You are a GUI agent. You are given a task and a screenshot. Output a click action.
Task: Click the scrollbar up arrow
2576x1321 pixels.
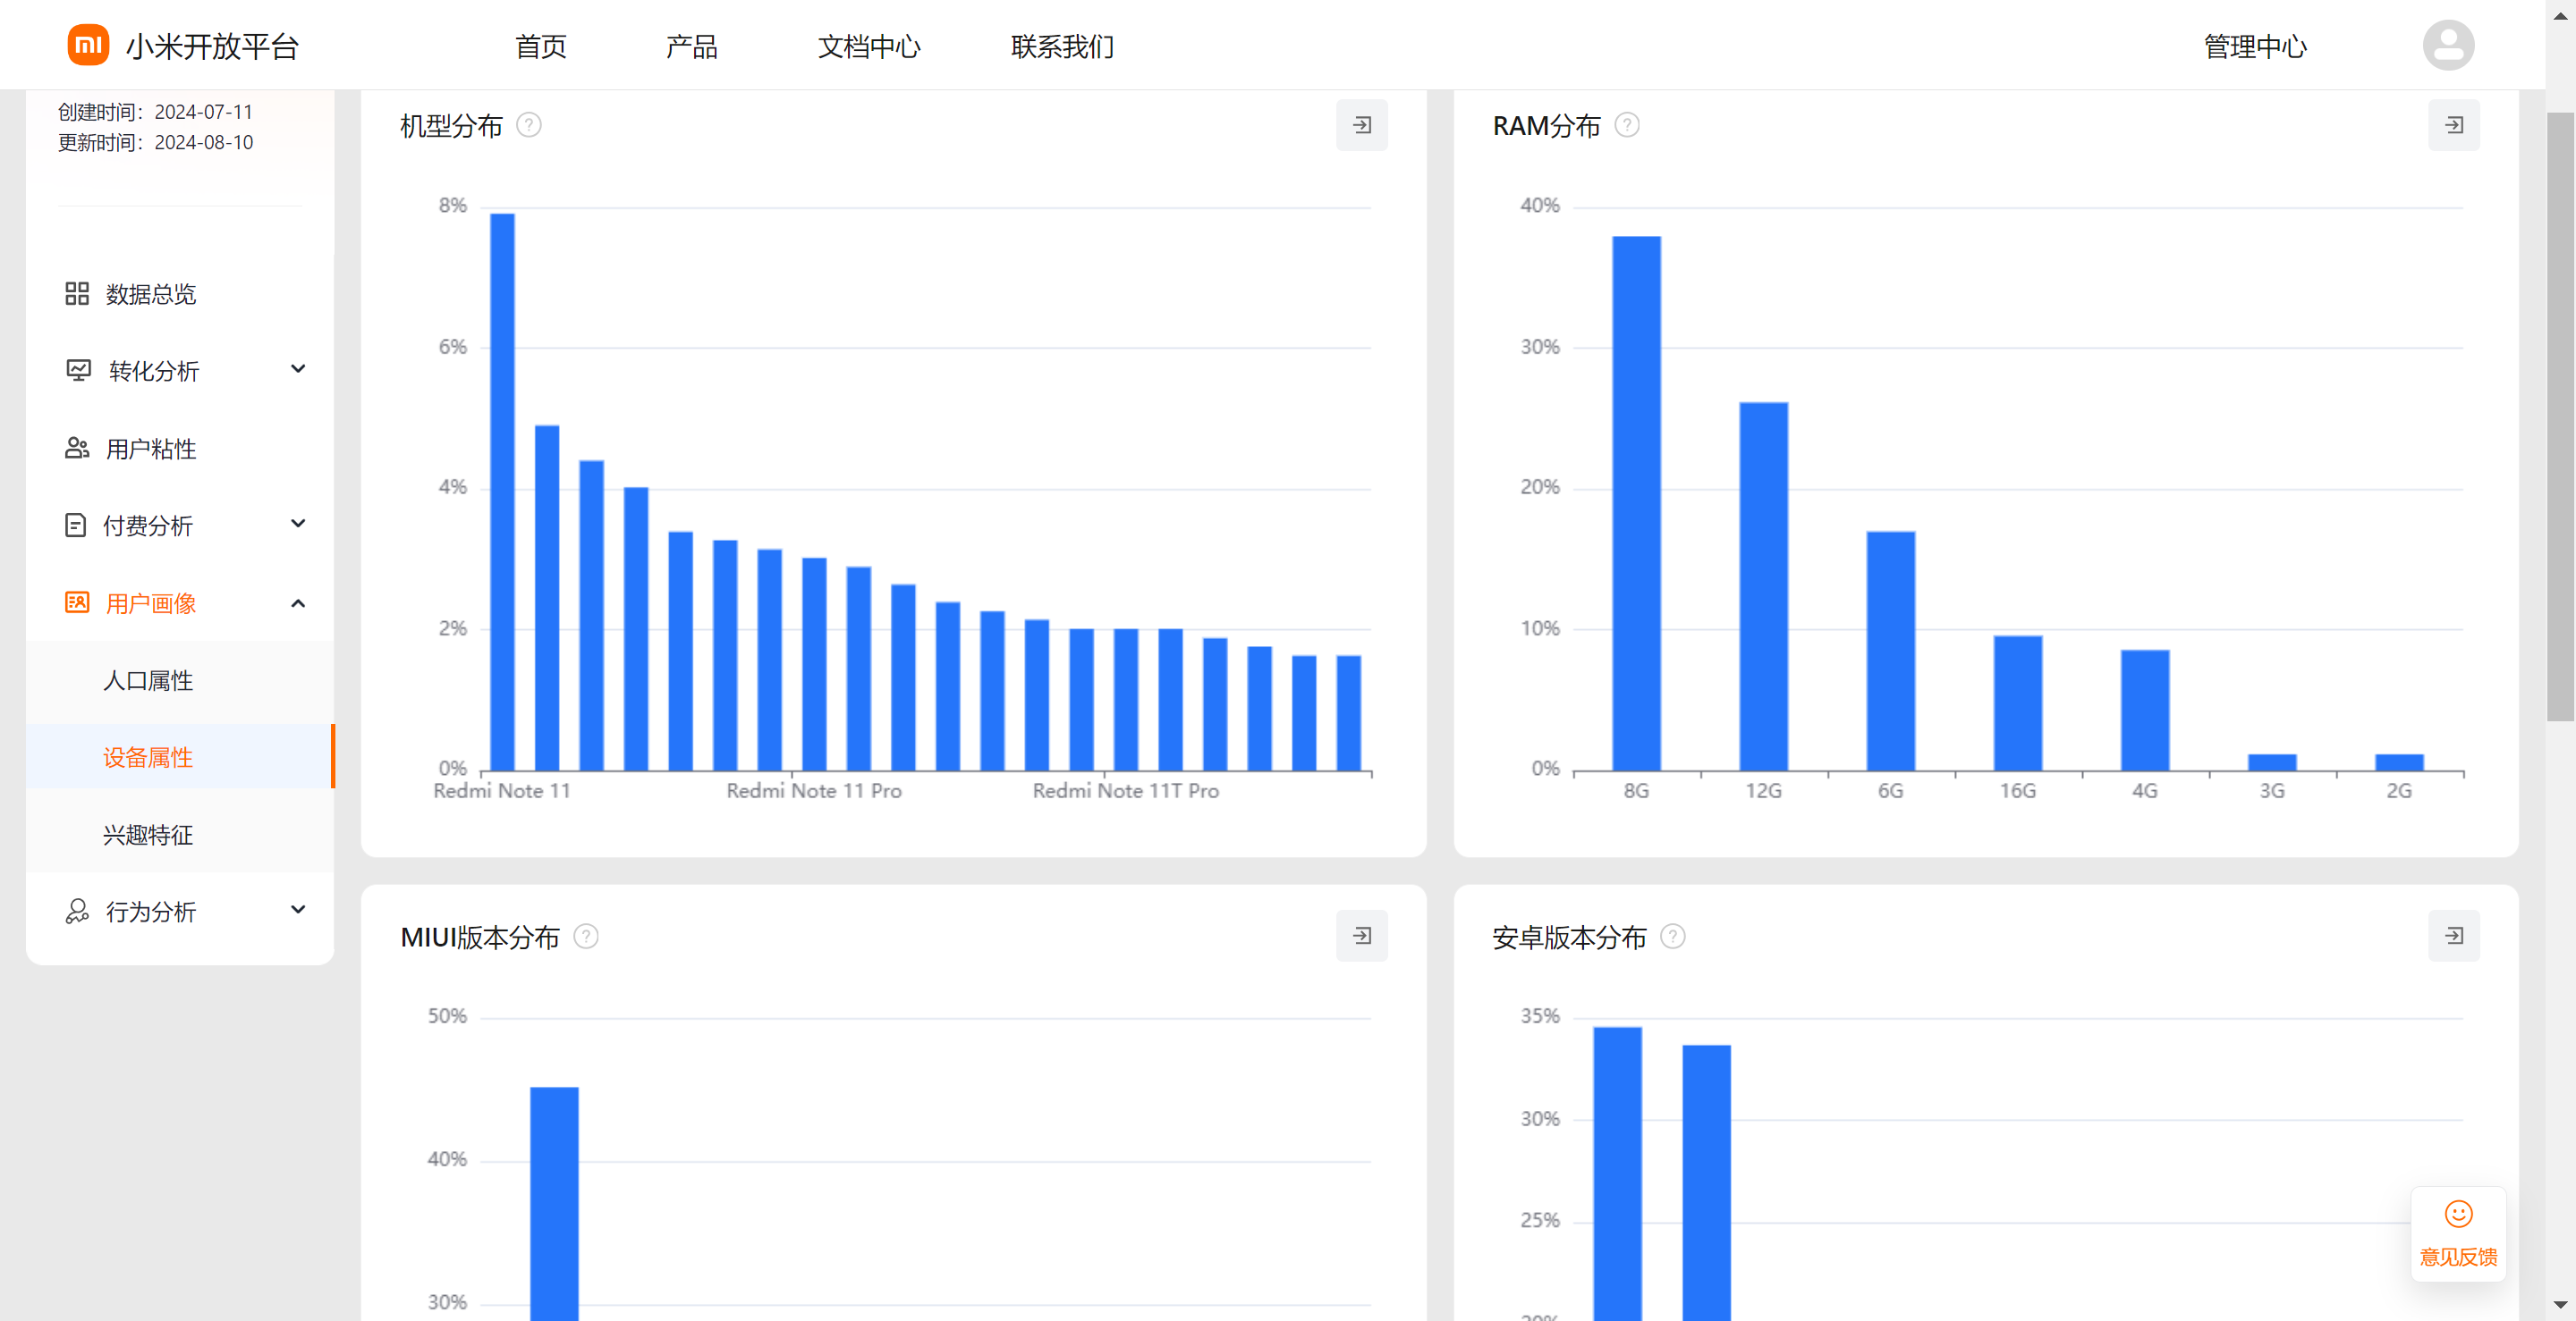[2561, 15]
